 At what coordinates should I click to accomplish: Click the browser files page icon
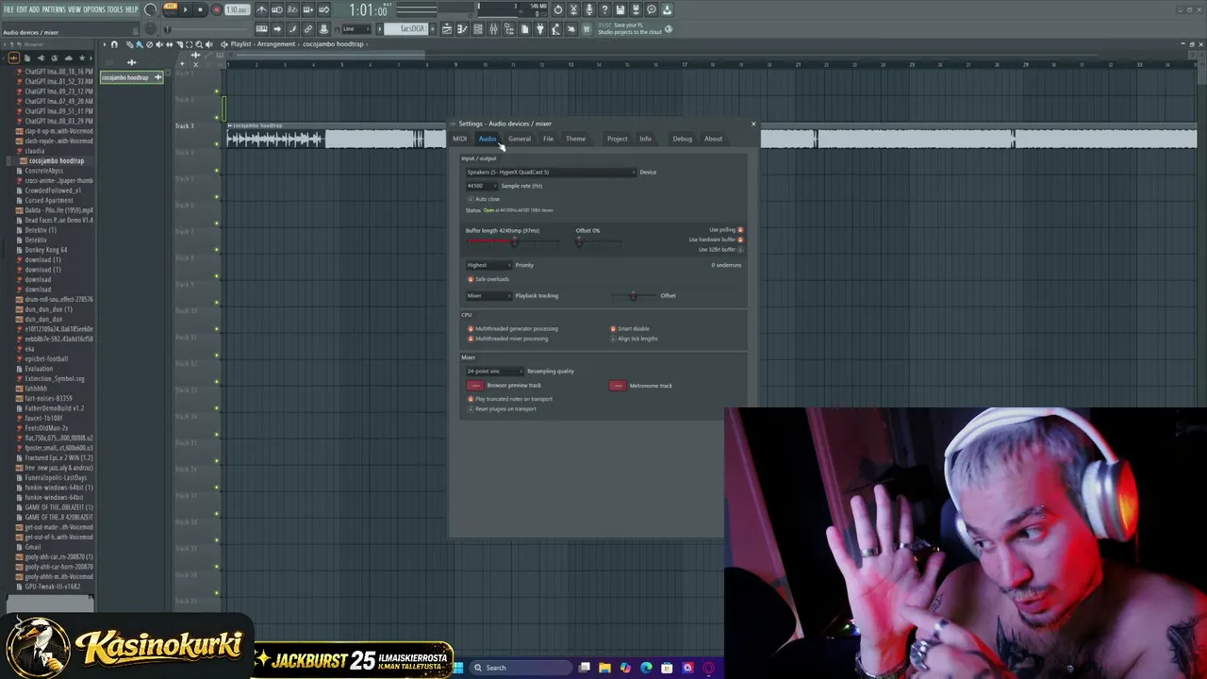pos(26,58)
